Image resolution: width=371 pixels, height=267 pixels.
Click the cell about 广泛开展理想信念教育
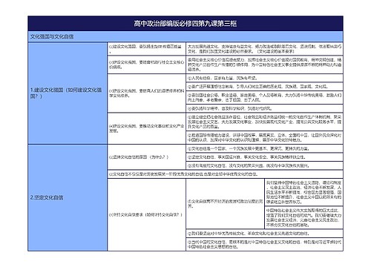click(x=264, y=87)
